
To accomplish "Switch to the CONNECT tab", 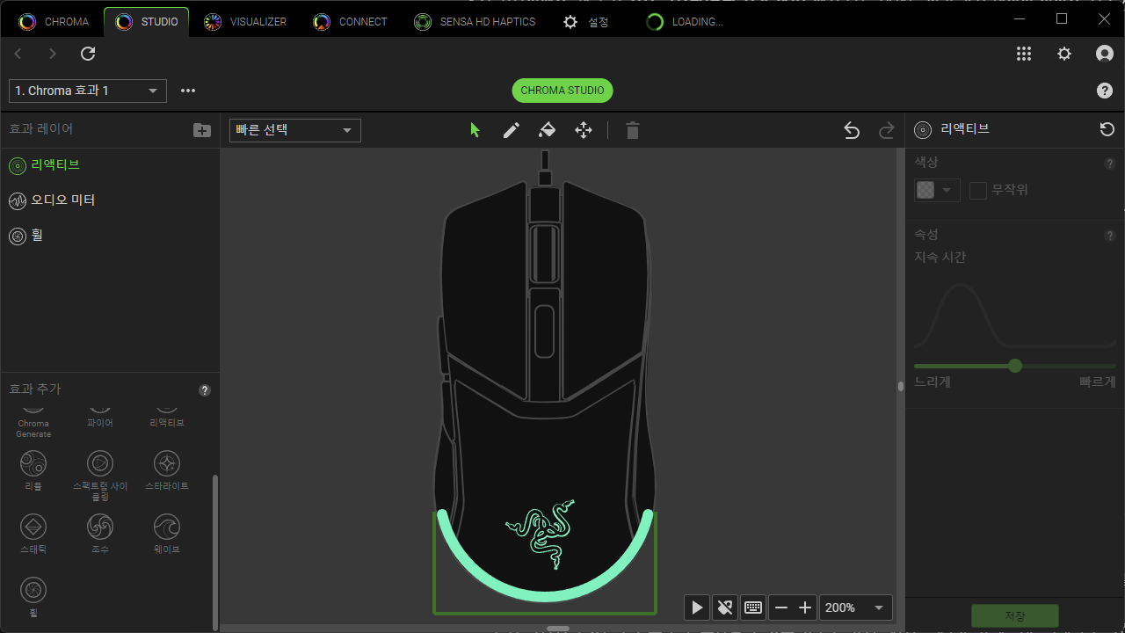I will point(351,21).
